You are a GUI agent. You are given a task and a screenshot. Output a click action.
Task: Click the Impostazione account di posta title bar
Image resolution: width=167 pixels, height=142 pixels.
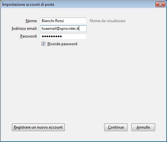pyautogui.click(x=78, y=4)
